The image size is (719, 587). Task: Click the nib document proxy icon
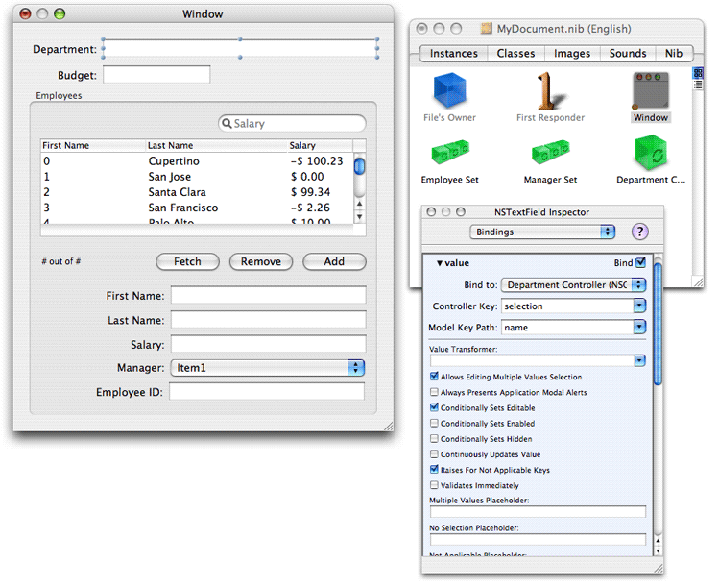click(x=486, y=29)
